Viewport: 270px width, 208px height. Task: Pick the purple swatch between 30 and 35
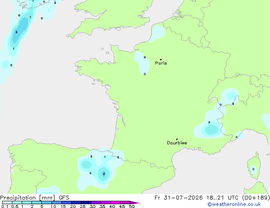(x=96, y=202)
